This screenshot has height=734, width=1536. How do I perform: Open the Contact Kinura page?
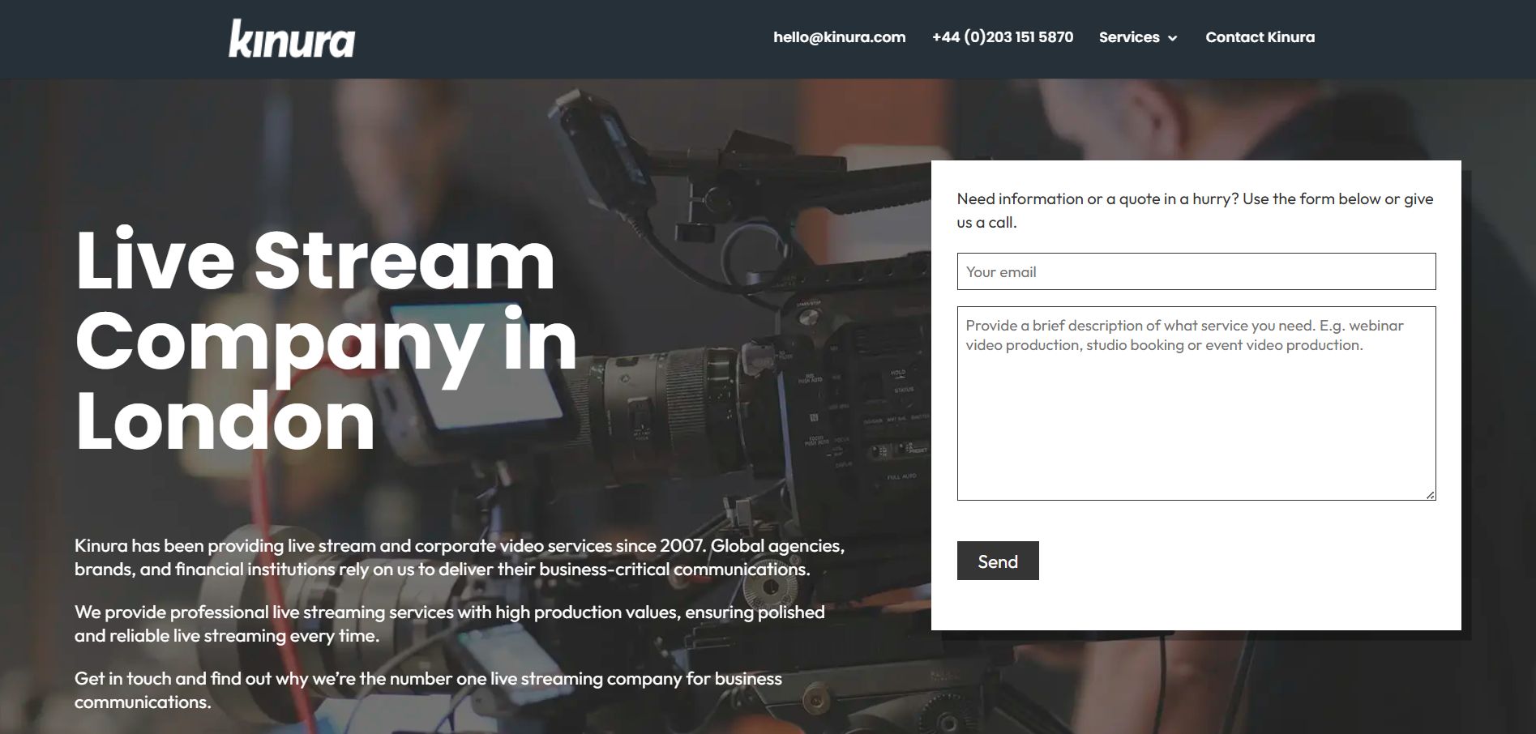(x=1260, y=37)
